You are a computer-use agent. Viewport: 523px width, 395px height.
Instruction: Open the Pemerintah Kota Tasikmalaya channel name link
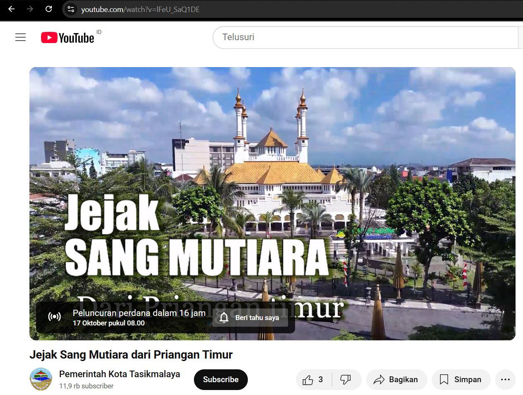pos(119,374)
